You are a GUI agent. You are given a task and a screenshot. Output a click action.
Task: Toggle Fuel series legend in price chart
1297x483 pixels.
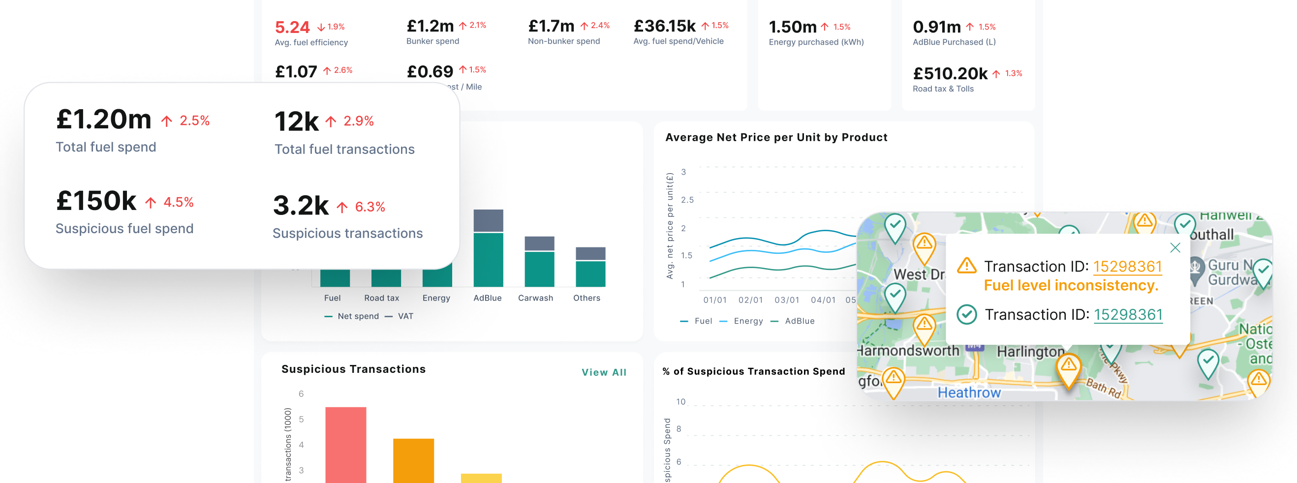tap(696, 321)
